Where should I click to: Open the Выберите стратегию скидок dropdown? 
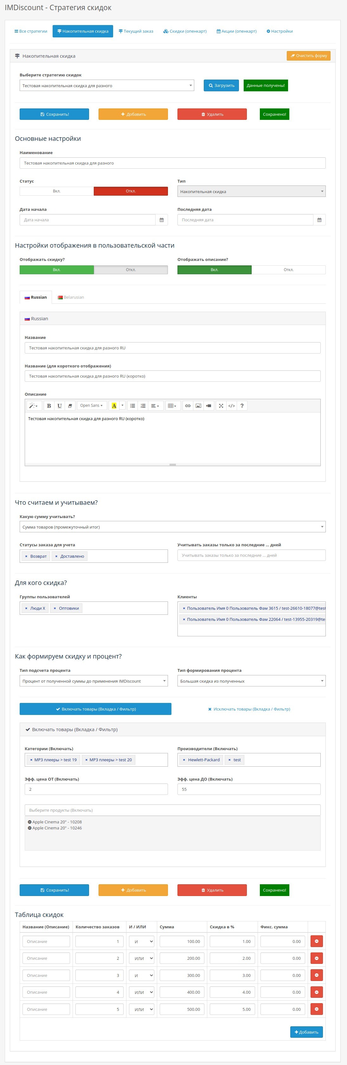[106, 86]
